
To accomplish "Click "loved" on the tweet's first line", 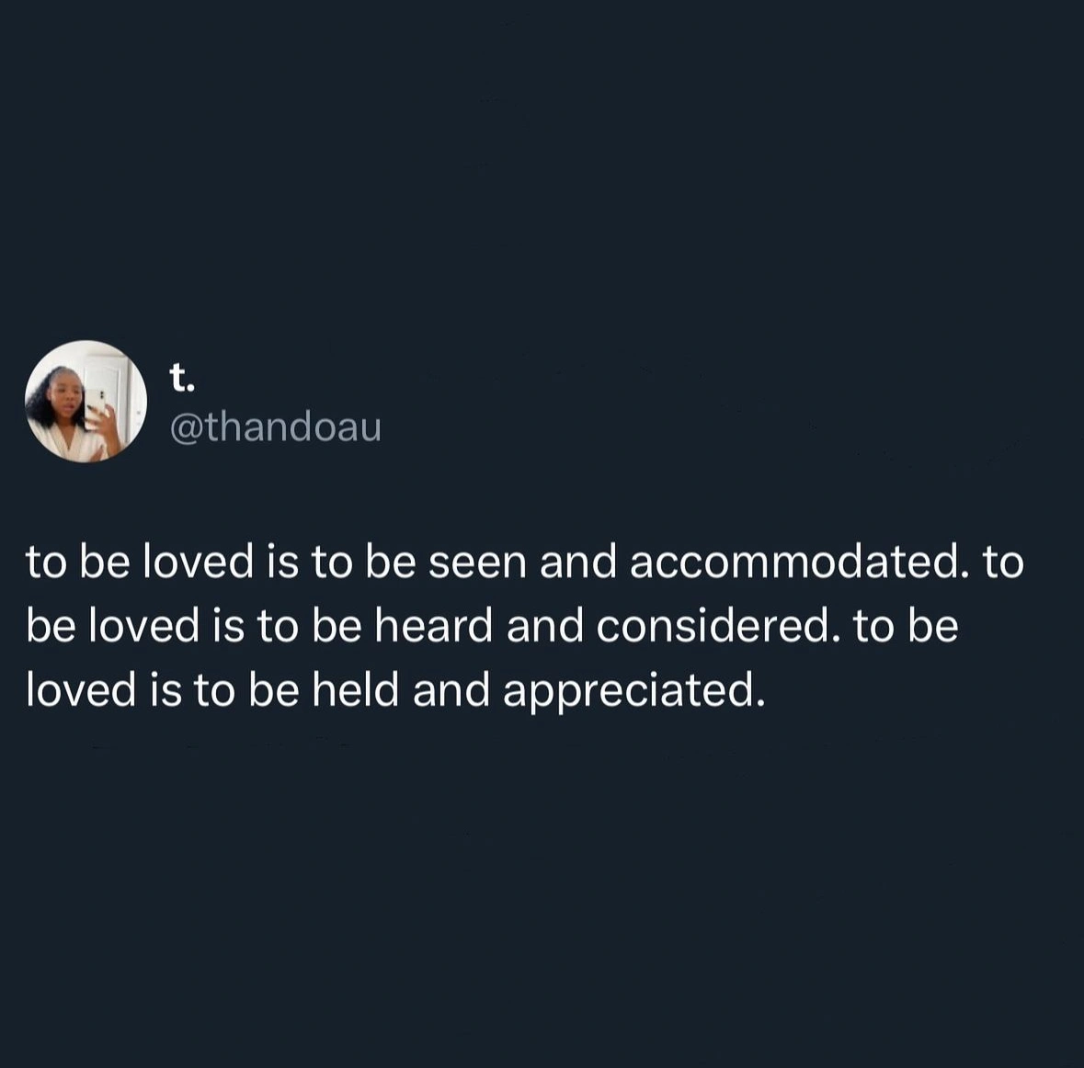I will (x=198, y=562).
